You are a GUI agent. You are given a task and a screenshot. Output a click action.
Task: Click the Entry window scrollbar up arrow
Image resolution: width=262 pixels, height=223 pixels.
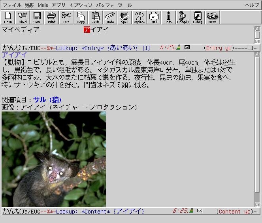point(257,29)
